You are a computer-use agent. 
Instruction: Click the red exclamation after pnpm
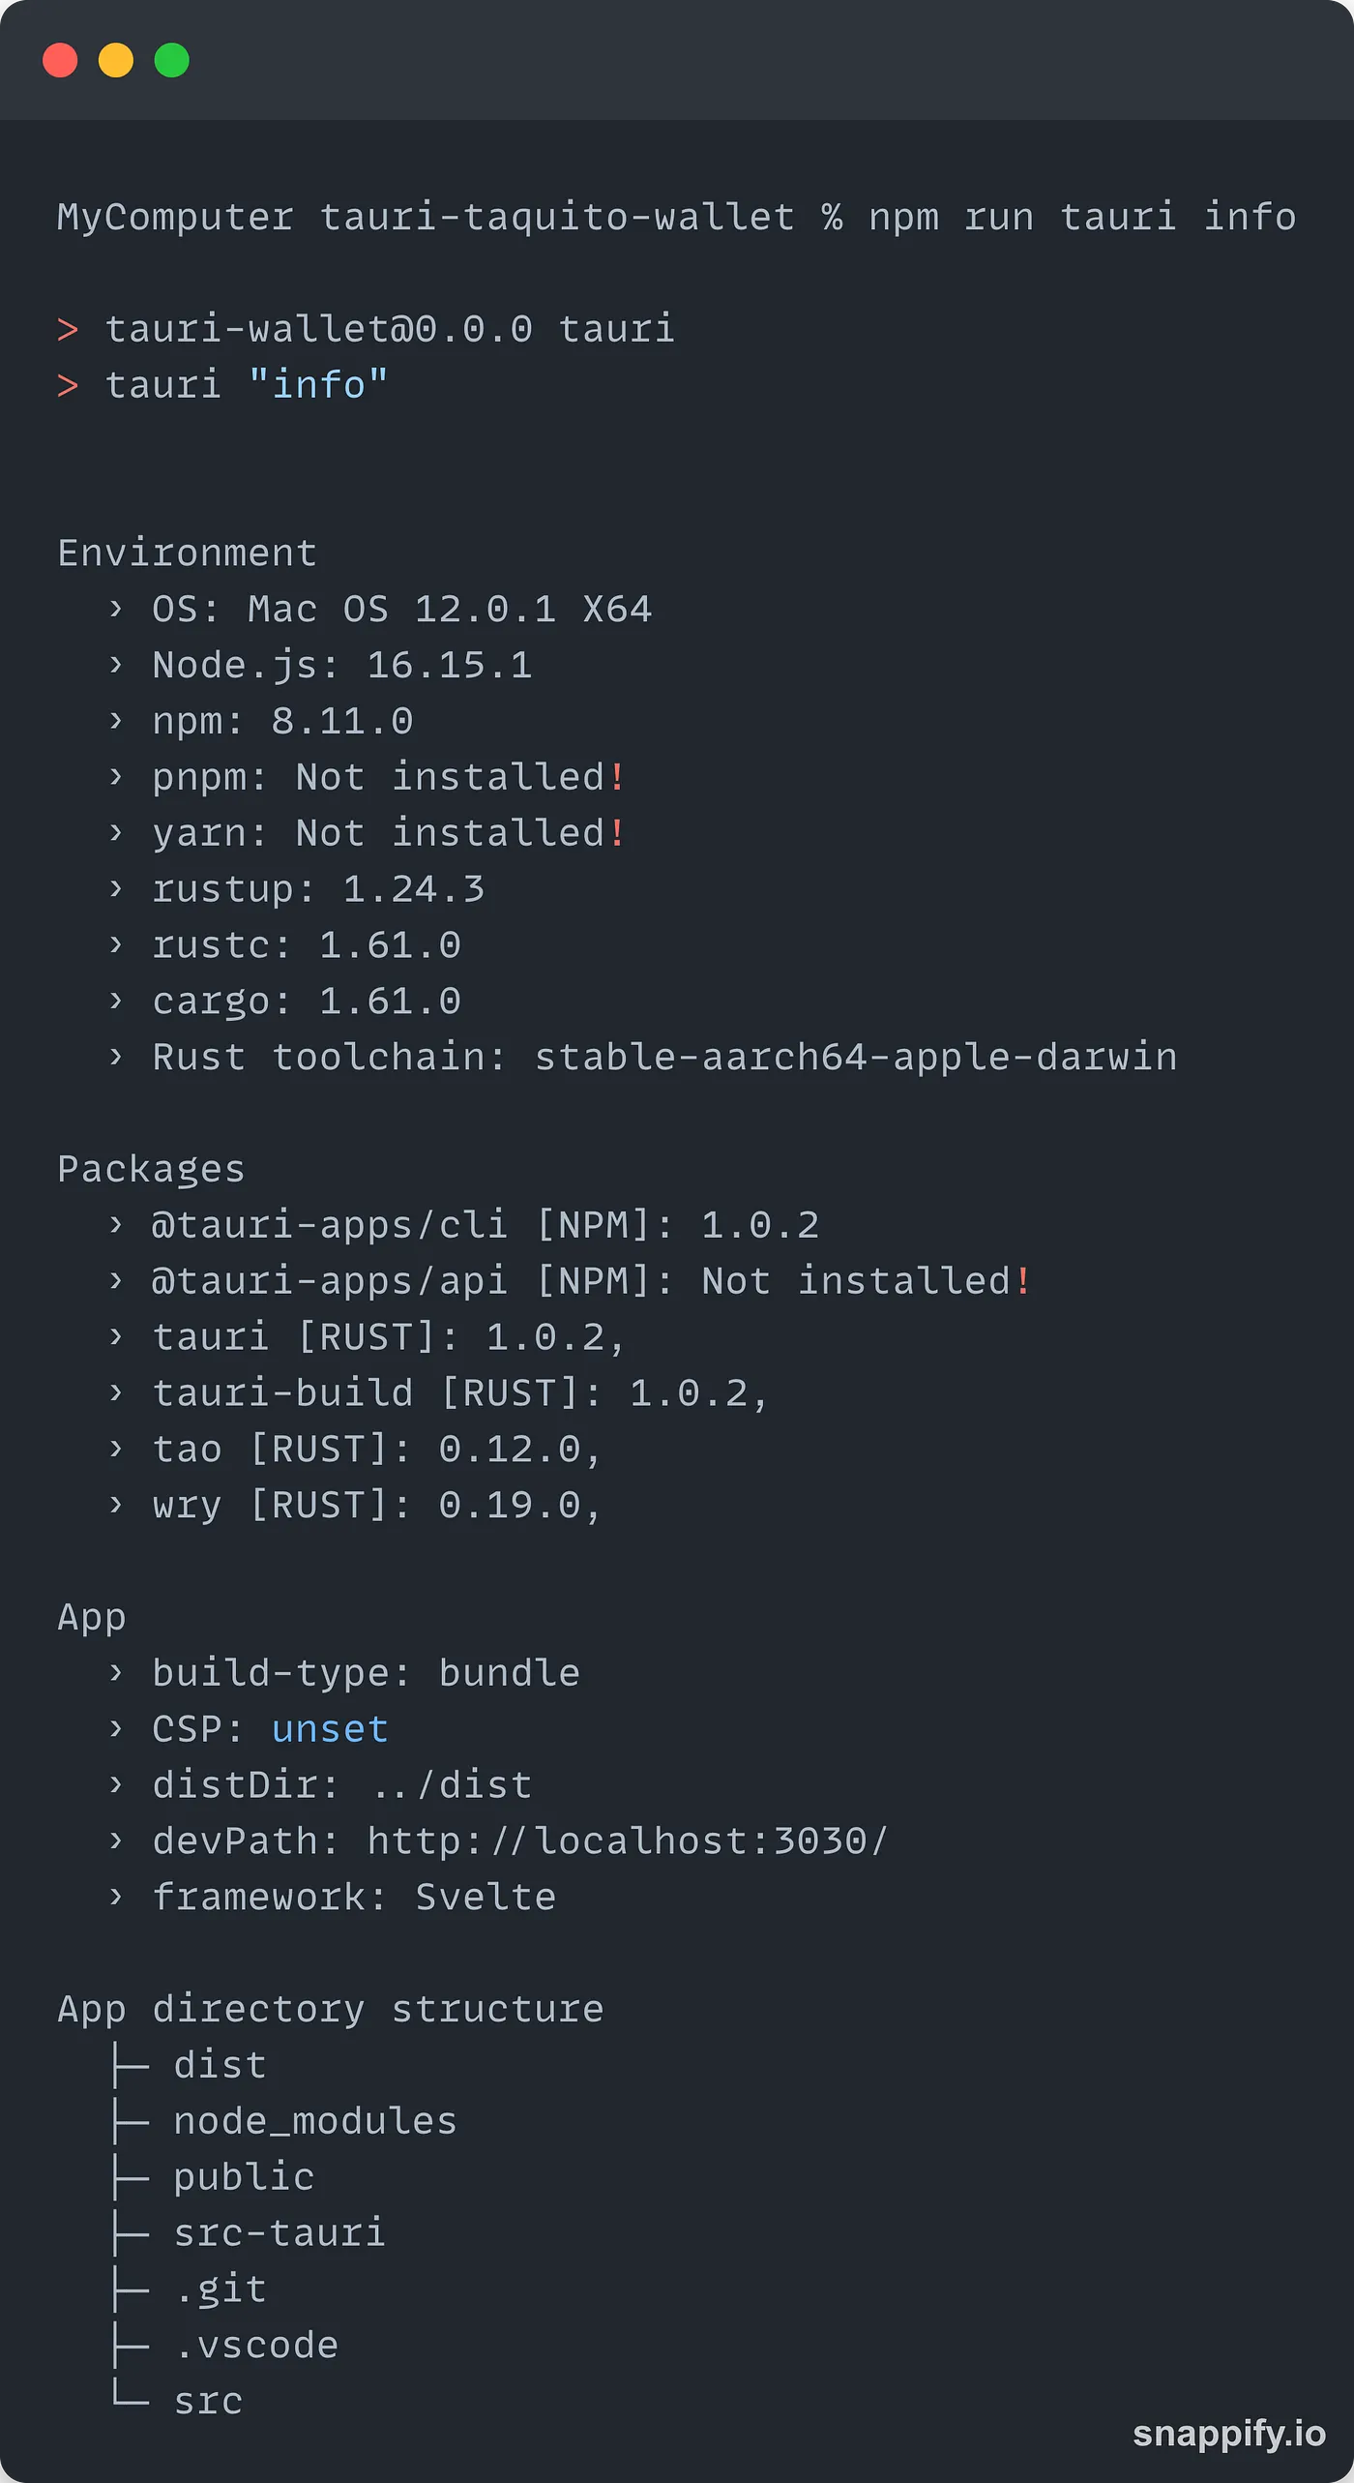[618, 777]
